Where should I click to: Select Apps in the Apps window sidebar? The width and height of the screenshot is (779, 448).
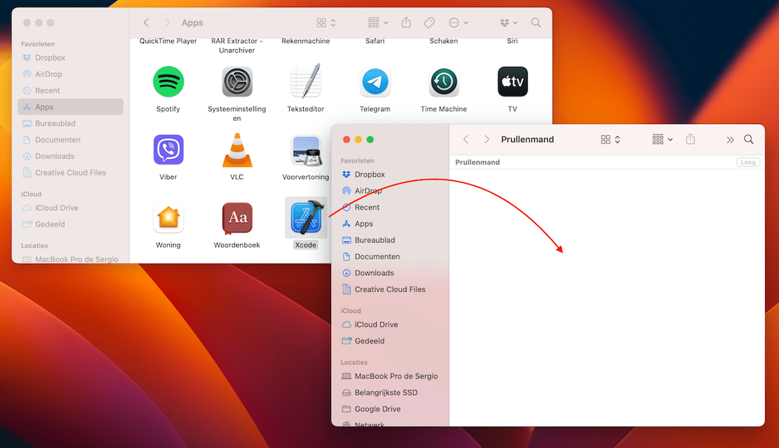tap(70, 107)
